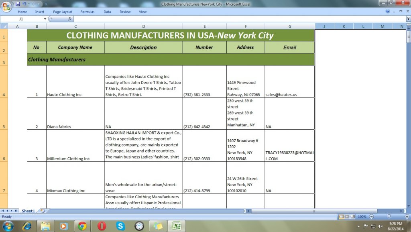Image resolution: width=411 pixels, height=232 pixels.
Task: Select the Diana fabrics cell
Action: [x=75, y=114]
